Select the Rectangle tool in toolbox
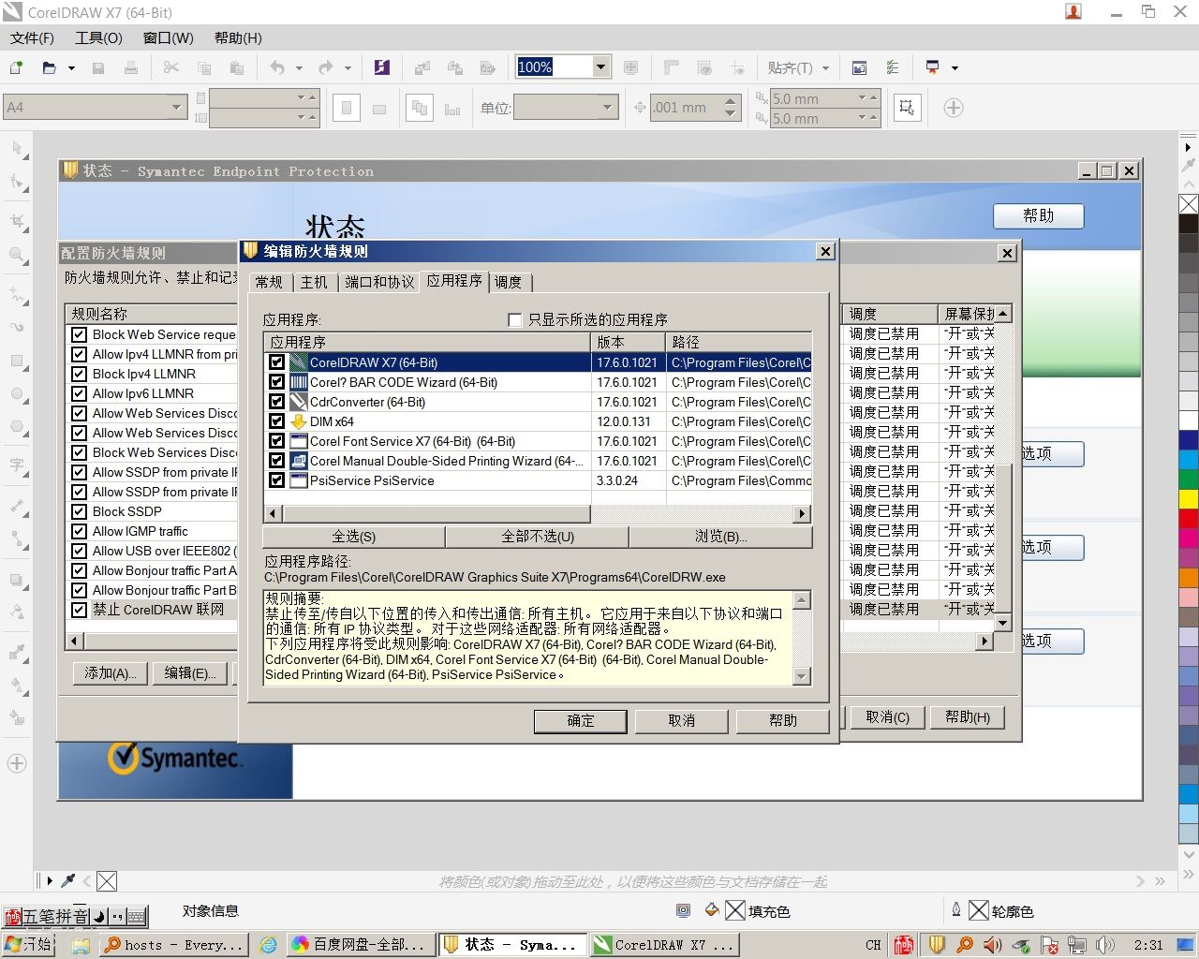 [18, 361]
